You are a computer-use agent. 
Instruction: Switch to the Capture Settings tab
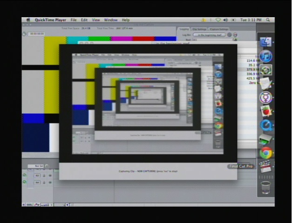219,29
